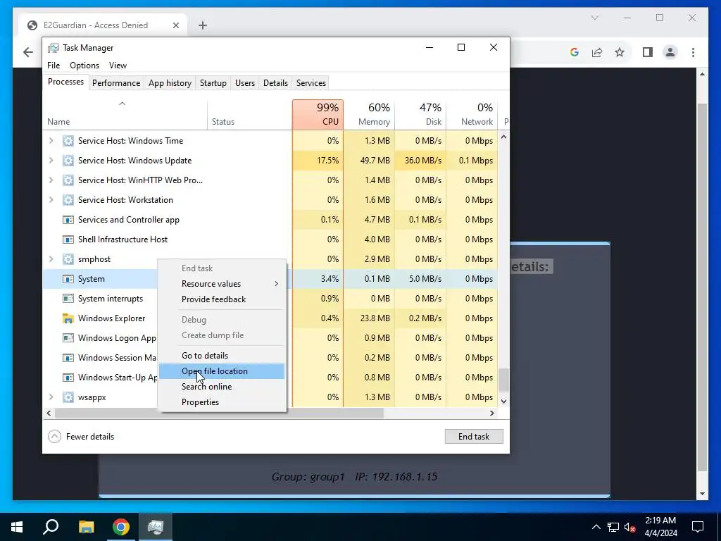Select Search online in context menu
The image size is (721, 541).
click(x=222, y=387)
